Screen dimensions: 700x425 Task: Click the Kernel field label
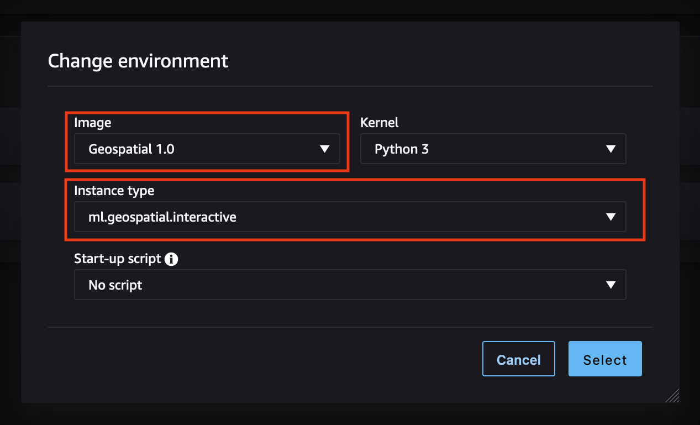pyautogui.click(x=379, y=123)
